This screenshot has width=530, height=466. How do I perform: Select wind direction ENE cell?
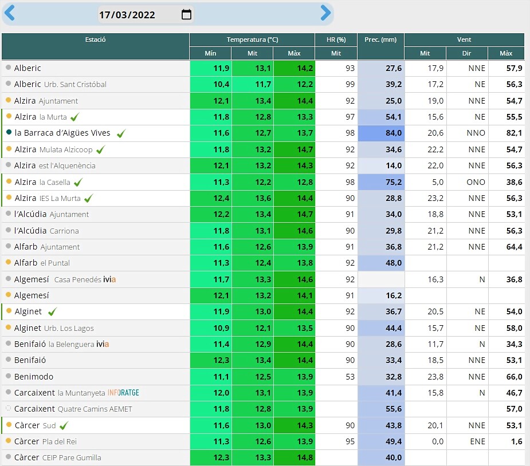[x=467, y=441]
